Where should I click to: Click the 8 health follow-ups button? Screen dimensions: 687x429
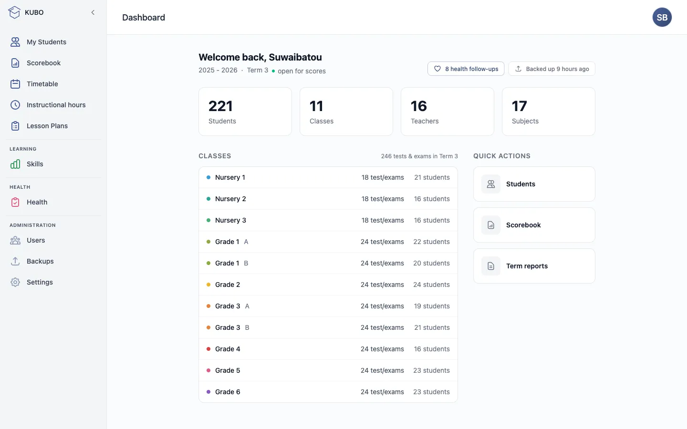466,69
